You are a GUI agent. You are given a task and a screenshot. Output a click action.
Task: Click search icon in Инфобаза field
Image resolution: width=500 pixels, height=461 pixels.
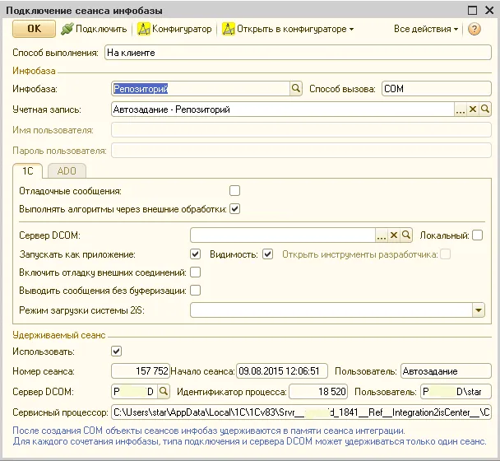[296, 89]
